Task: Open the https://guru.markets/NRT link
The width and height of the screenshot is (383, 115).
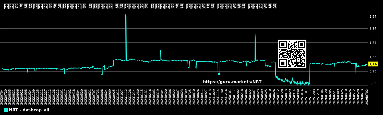Action: pos(232,82)
